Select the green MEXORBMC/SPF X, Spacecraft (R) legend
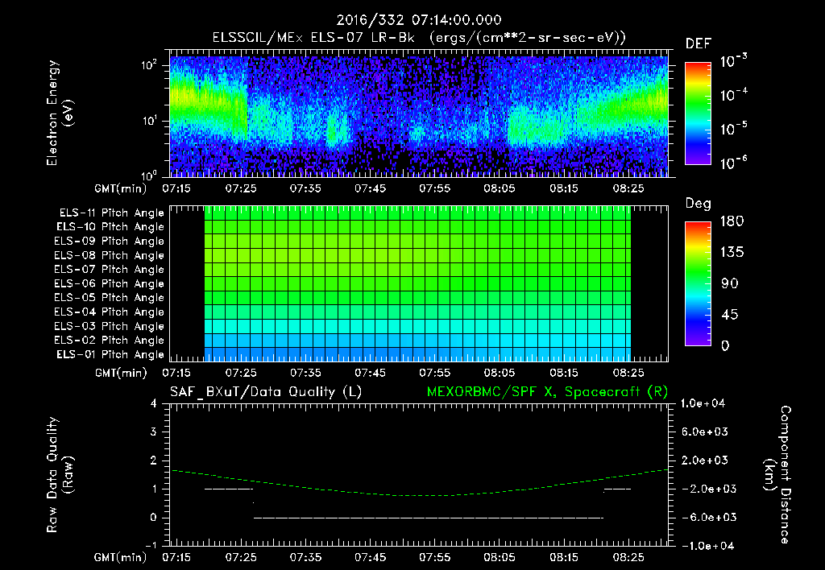The width and height of the screenshot is (825, 570). pyautogui.click(x=547, y=392)
